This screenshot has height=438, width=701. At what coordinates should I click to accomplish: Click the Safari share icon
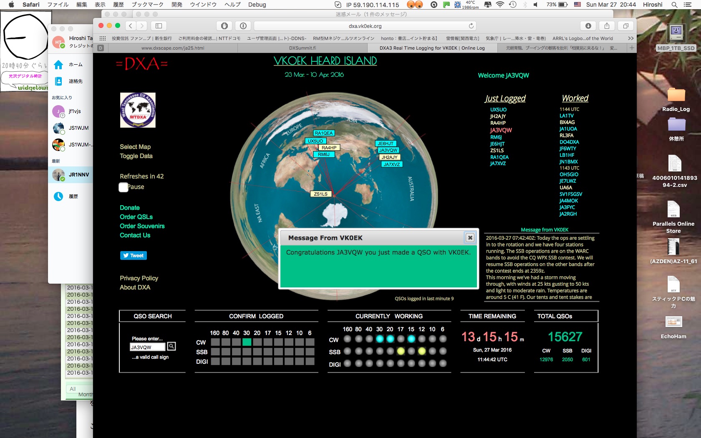point(607,26)
